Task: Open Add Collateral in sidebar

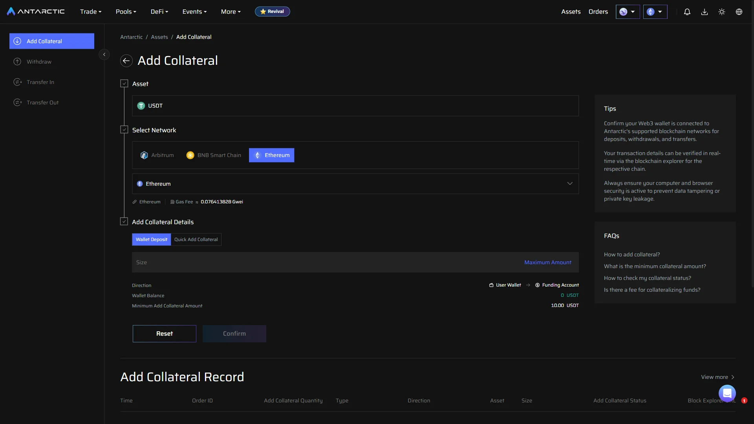Action: point(52,41)
